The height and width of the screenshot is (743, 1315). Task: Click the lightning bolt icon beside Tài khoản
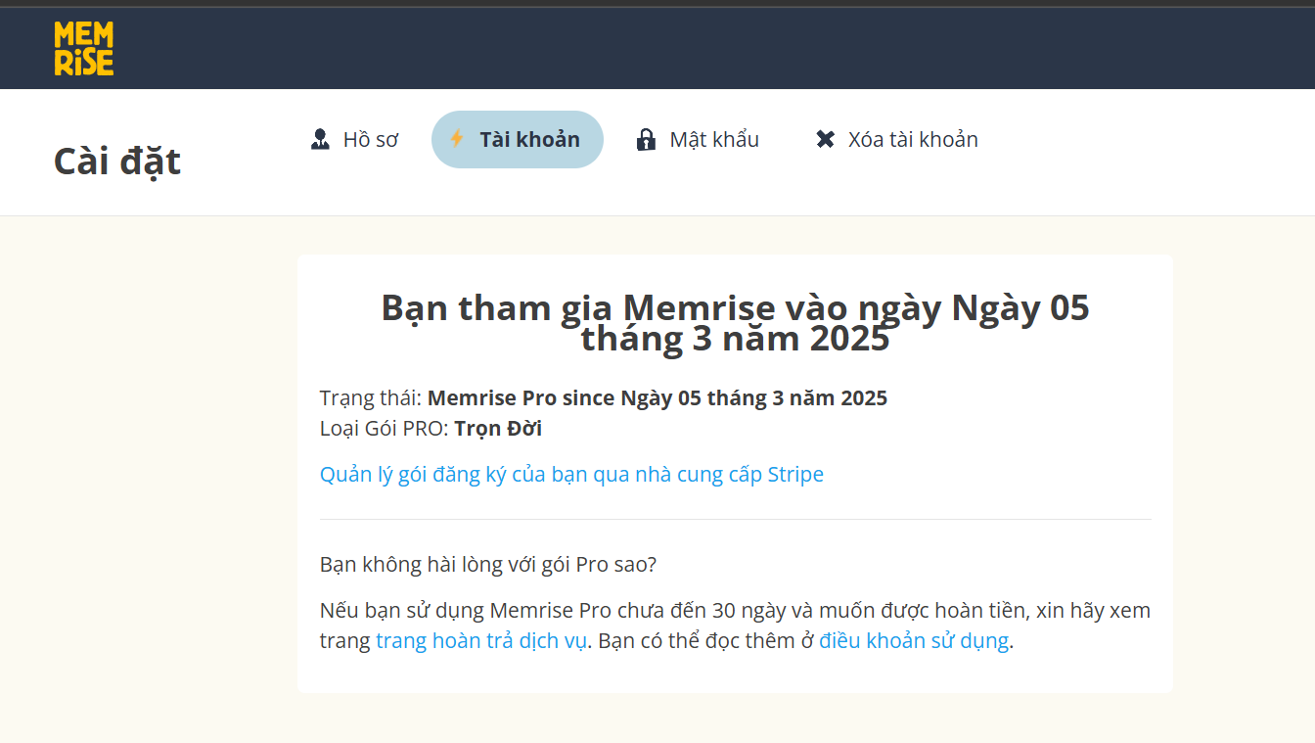(457, 139)
